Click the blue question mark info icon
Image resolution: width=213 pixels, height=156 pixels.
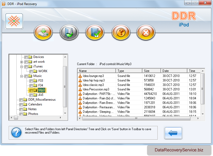(x=16, y=133)
